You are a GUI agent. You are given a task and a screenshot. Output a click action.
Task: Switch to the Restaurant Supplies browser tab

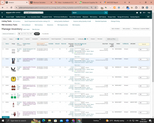point(90,2)
